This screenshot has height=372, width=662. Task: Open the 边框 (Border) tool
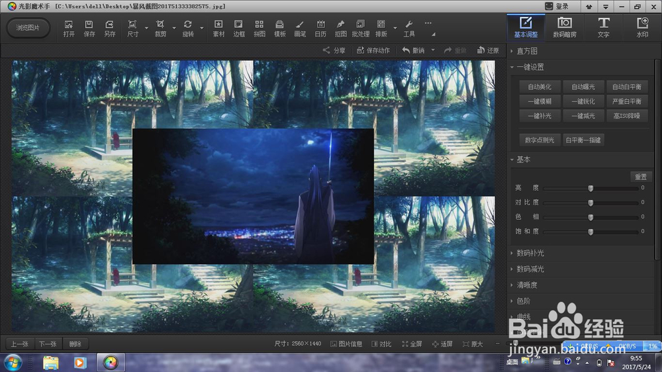point(239,28)
